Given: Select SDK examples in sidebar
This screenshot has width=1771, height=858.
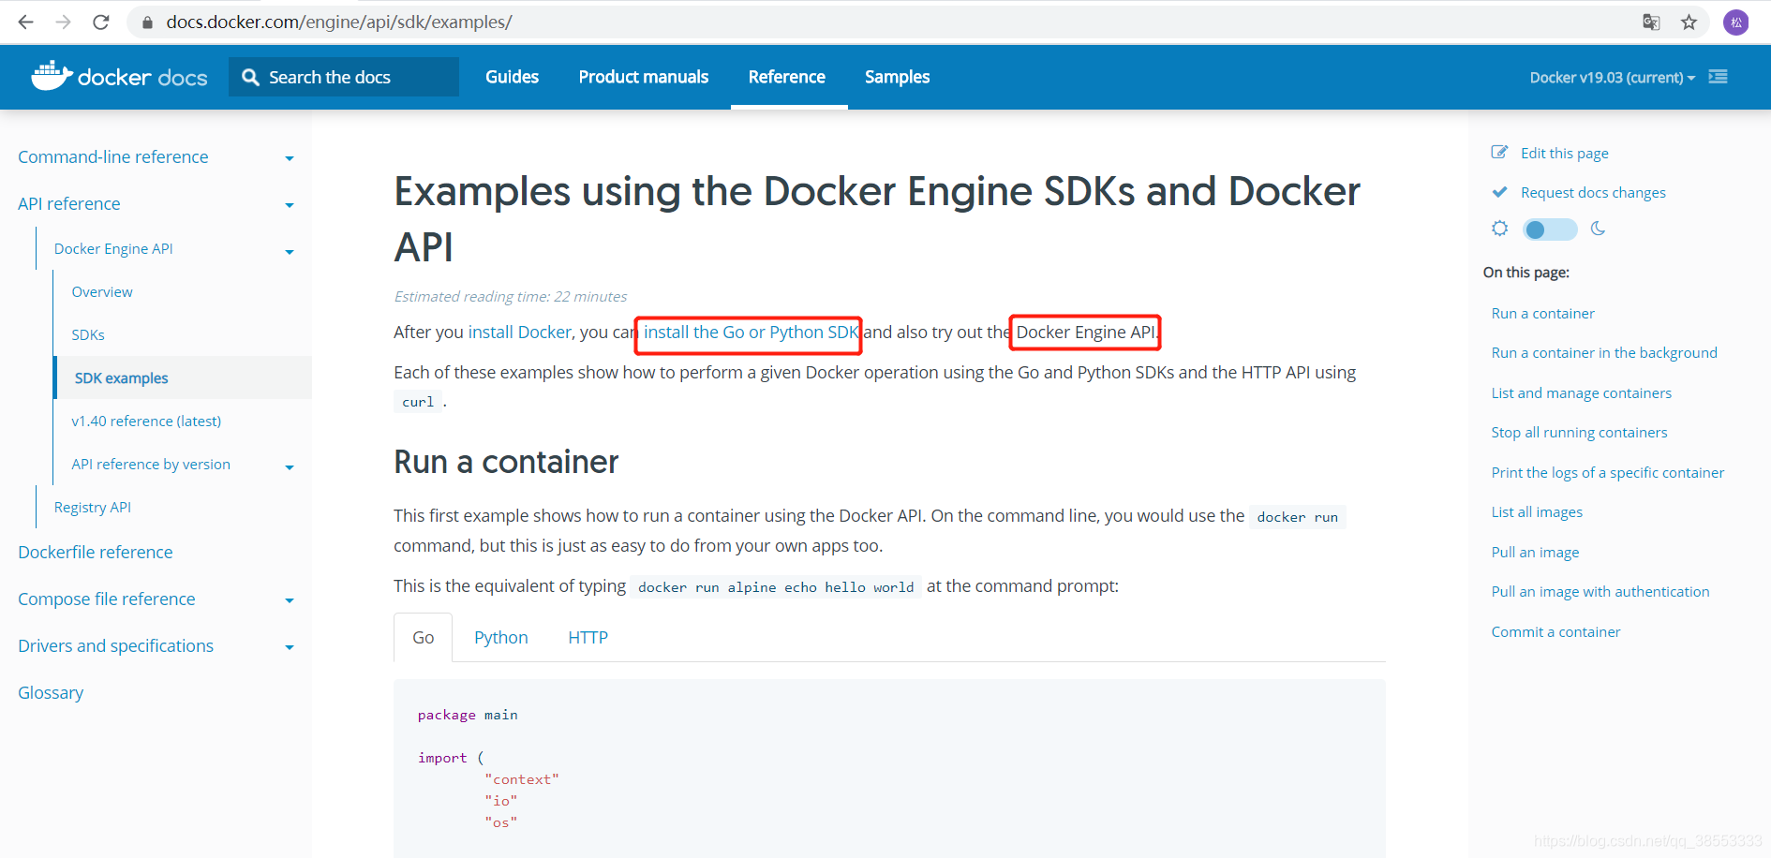Looking at the screenshot, I should (184, 377).
